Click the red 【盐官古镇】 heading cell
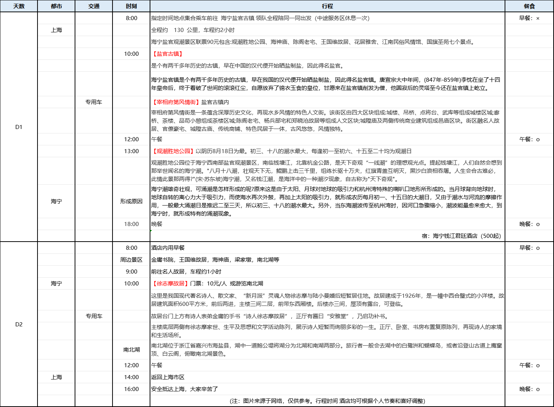The height and width of the screenshot is (407, 554). 168,54
